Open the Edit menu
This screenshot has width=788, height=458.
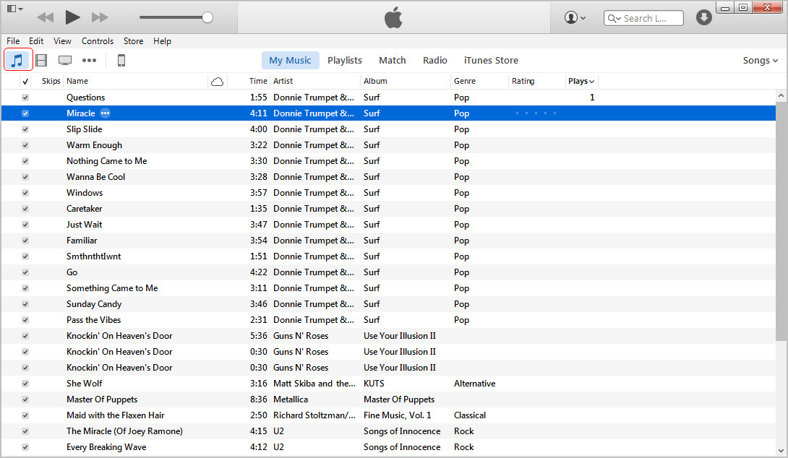click(35, 41)
